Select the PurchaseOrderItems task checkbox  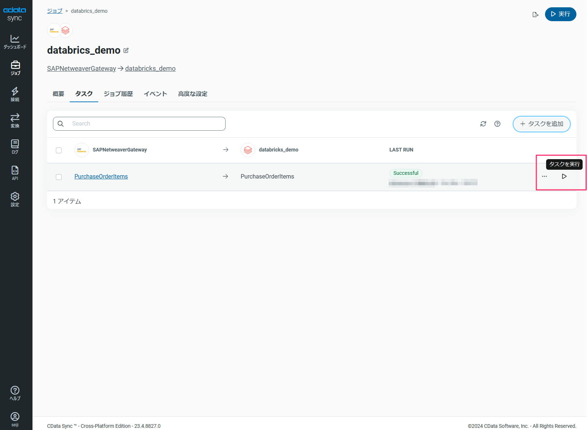(59, 177)
